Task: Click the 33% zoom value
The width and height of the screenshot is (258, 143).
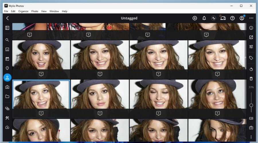Action: tap(251, 87)
